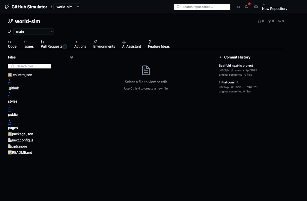This screenshot has width=307, height=201.
Task: Open the branch selector showing main
Action: coord(33,31)
